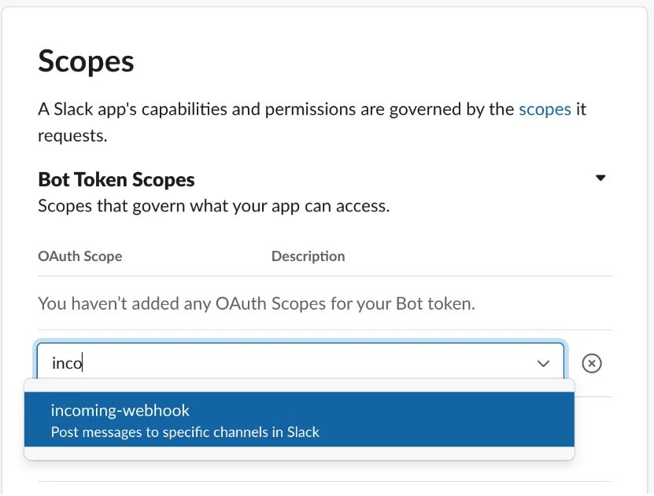Click the Description column header

(308, 256)
